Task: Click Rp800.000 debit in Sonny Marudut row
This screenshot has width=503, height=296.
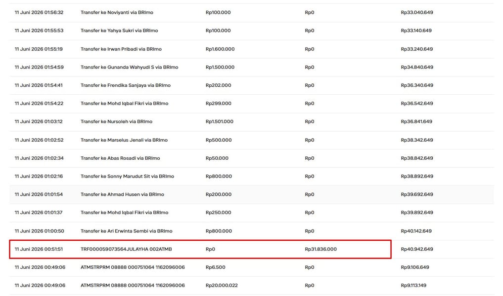Action: pyautogui.click(x=219, y=176)
